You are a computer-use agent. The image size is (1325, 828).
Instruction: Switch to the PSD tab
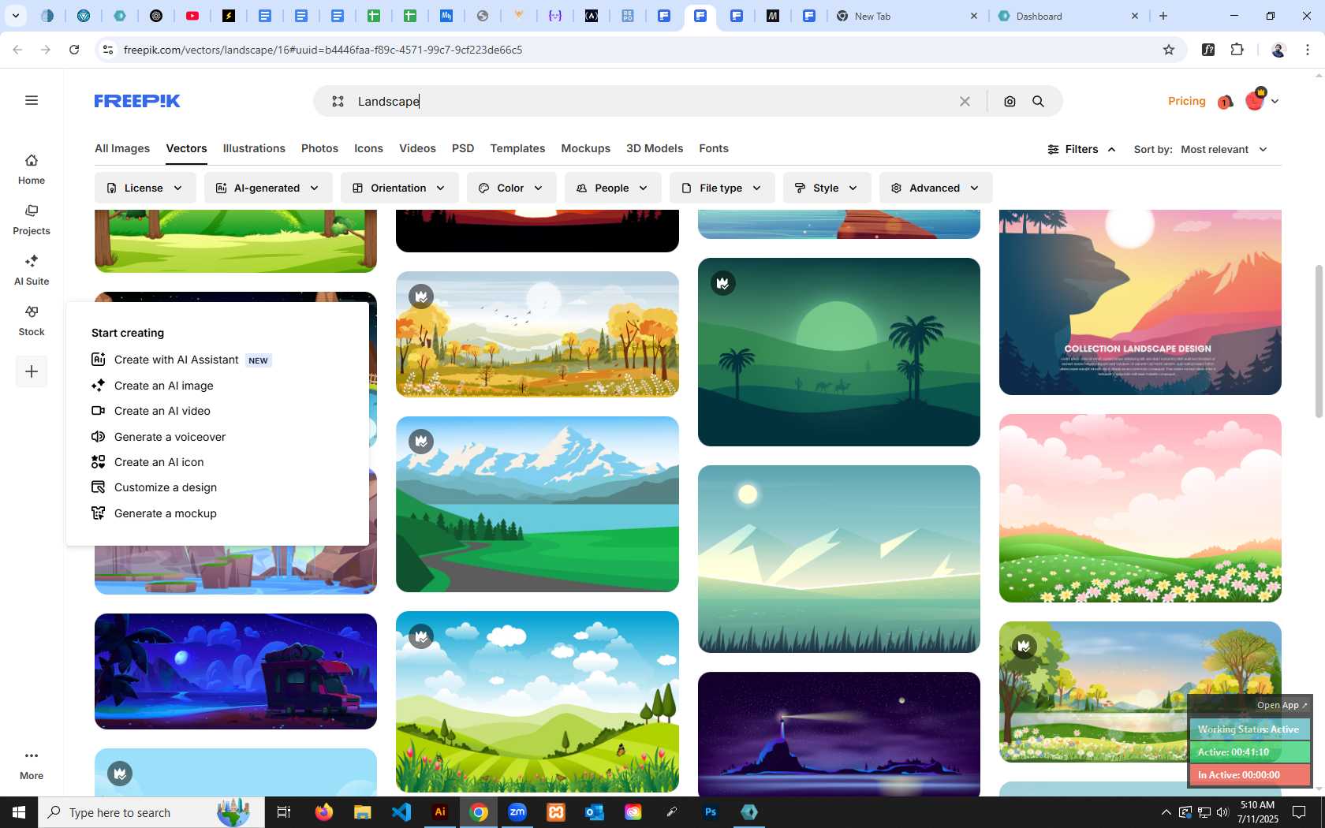click(x=463, y=148)
